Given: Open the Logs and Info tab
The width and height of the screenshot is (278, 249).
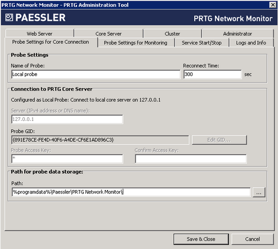Looking at the screenshot, I should coord(251,43).
